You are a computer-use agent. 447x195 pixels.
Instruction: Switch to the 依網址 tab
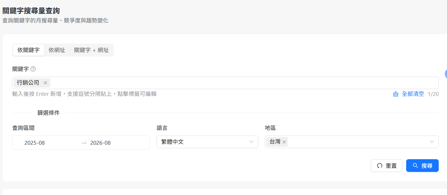[x=57, y=50]
